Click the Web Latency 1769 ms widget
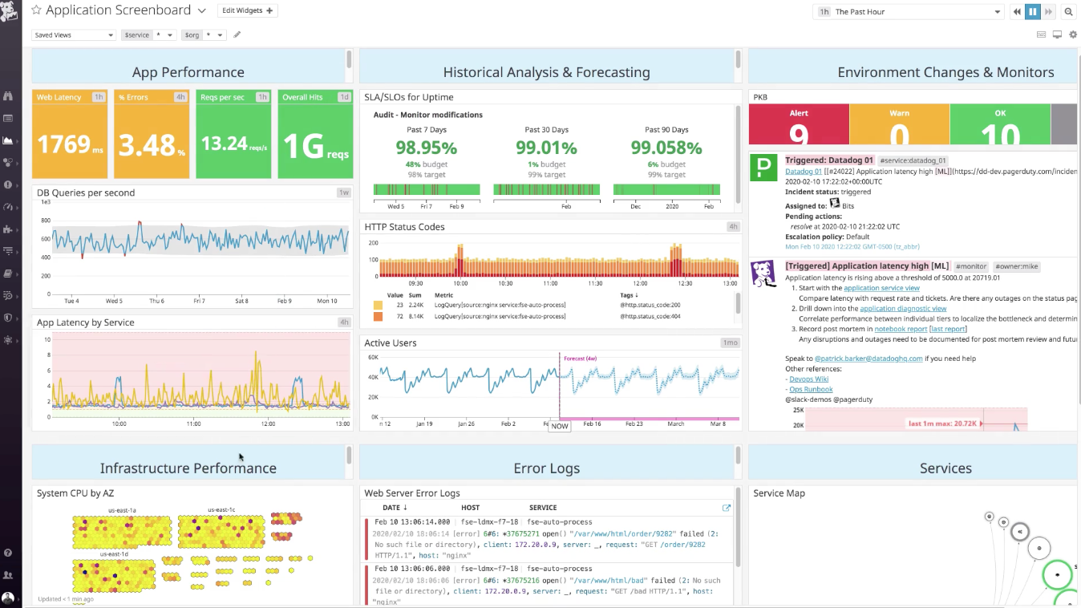 pos(70,134)
